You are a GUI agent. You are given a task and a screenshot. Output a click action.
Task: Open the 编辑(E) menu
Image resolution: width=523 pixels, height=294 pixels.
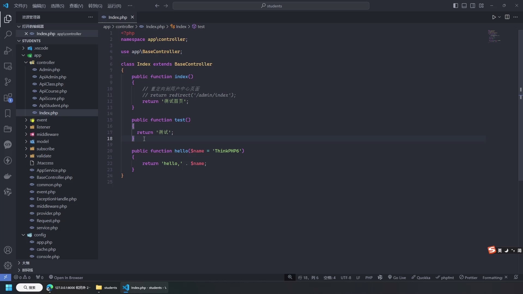coord(39,6)
